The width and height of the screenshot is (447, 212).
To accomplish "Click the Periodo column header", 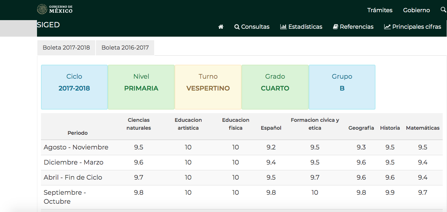I will 78,133.
